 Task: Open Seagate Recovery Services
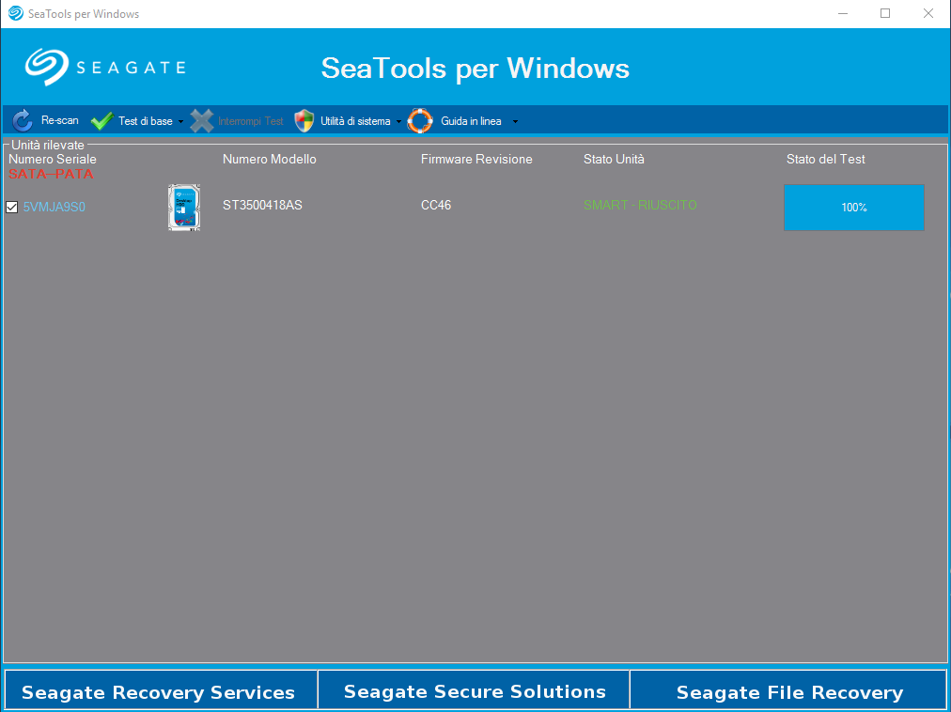[161, 690]
